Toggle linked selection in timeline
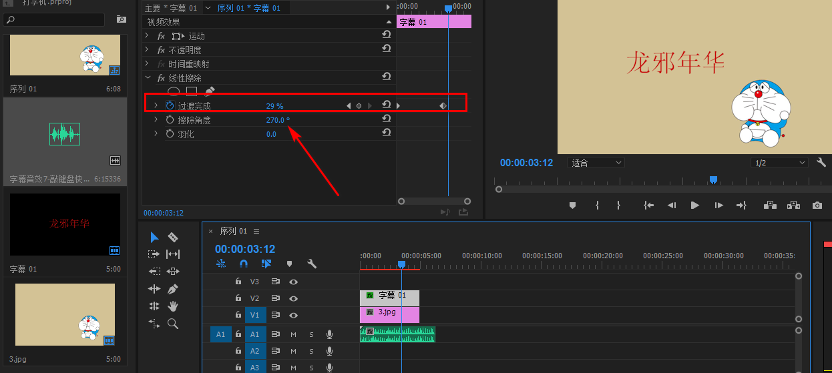Viewport: 832px width, 373px height. click(x=266, y=264)
